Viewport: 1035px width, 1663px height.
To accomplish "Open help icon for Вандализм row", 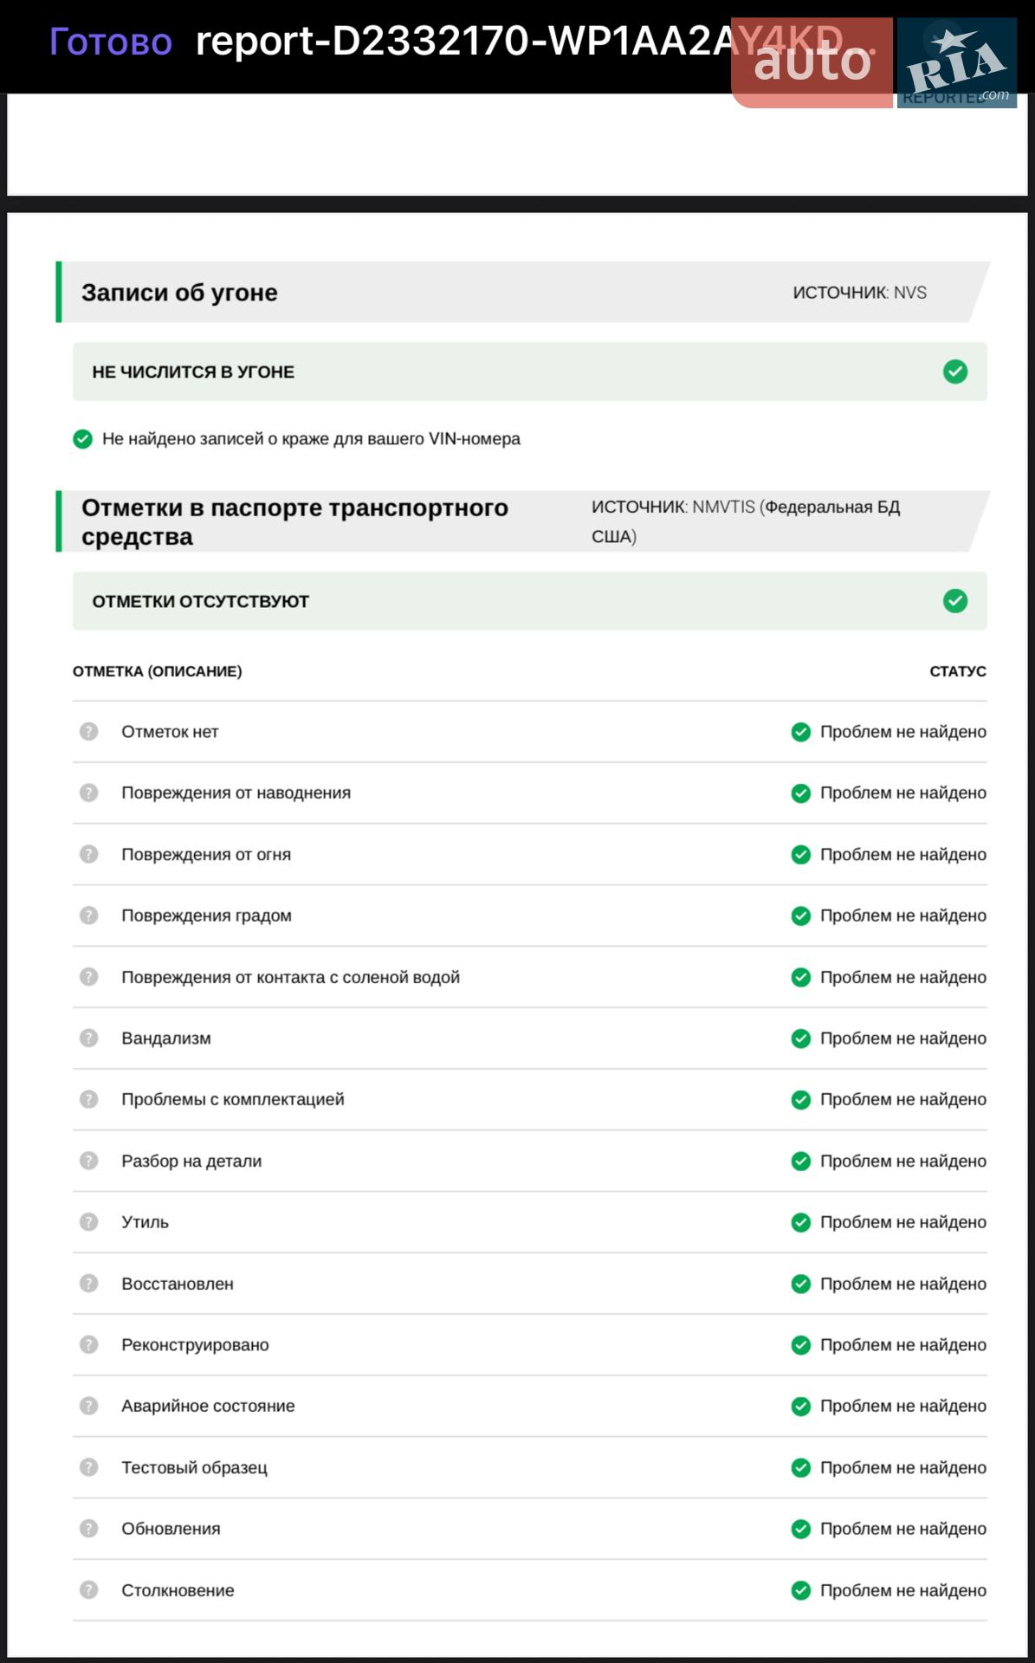I will tap(88, 1038).
